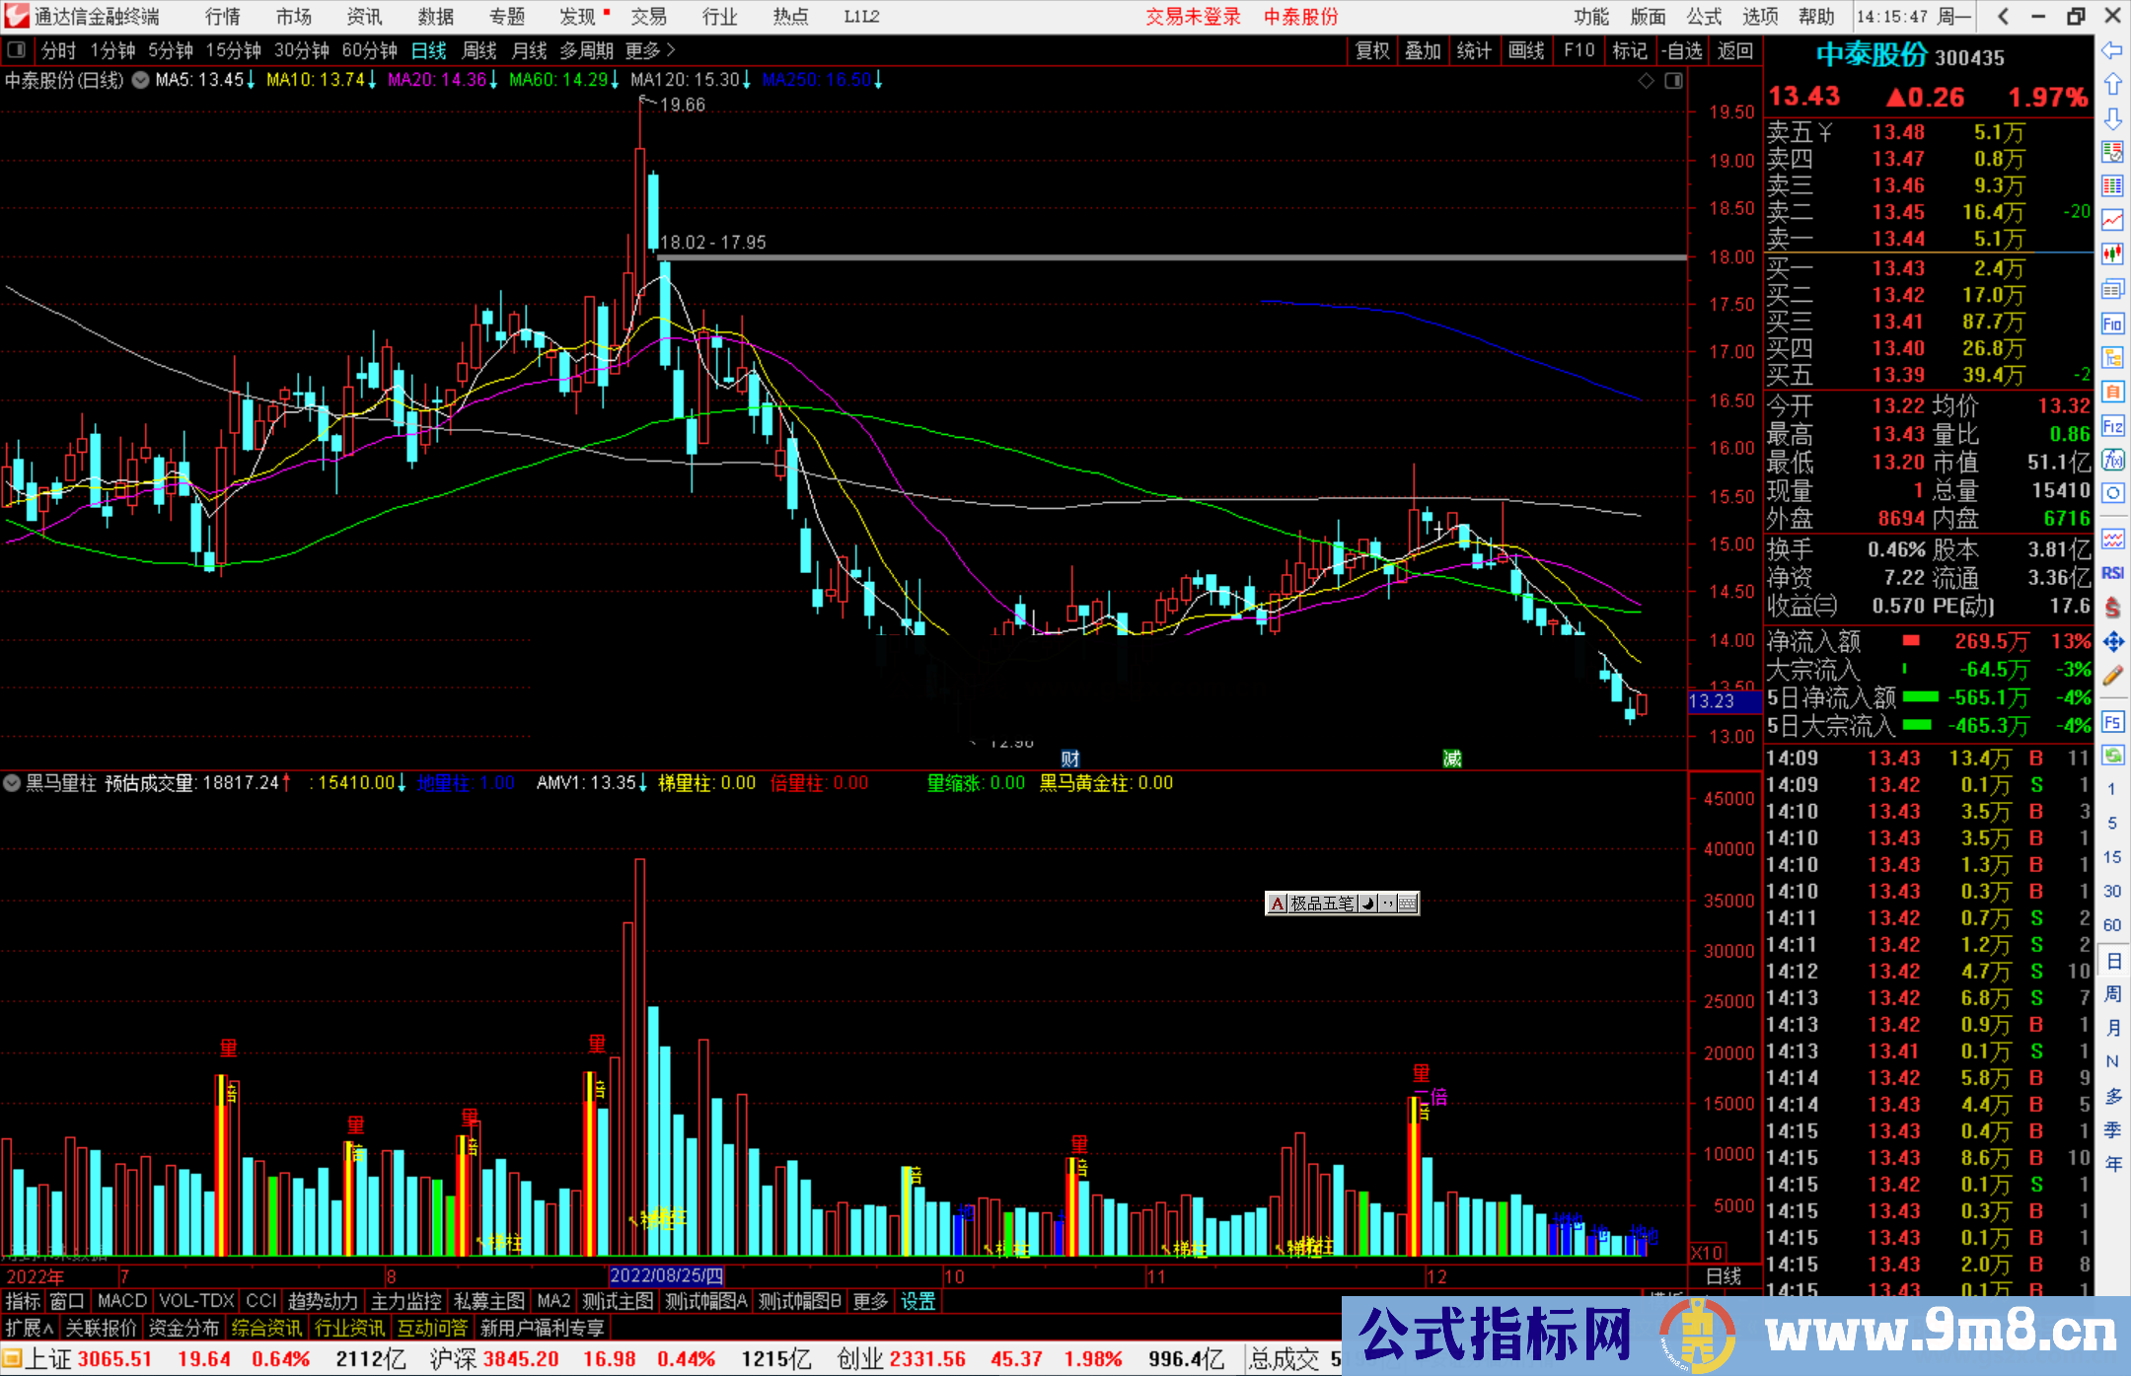The height and width of the screenshot is (1376, 2131).
Task: Click the 复权 button
Action: (x=1371, y=50)
